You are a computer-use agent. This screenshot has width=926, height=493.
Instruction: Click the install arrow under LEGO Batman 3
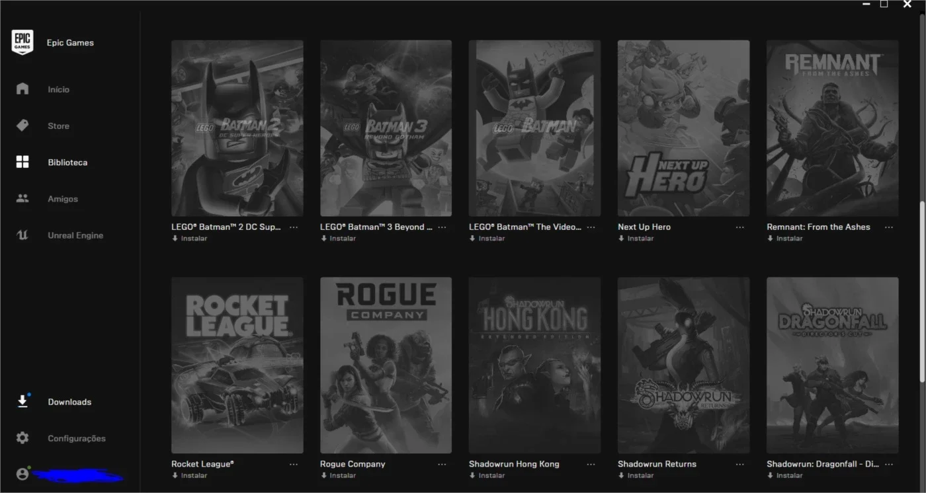pos(323,239)
